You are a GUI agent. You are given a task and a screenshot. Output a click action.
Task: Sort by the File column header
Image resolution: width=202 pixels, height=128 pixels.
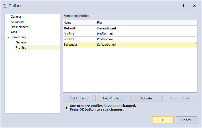pos(146,23)
